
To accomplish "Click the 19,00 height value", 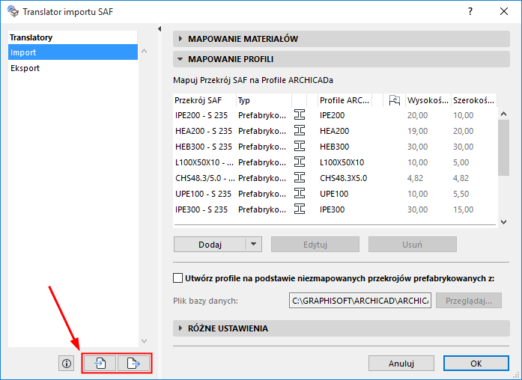I will coord(417,131).
